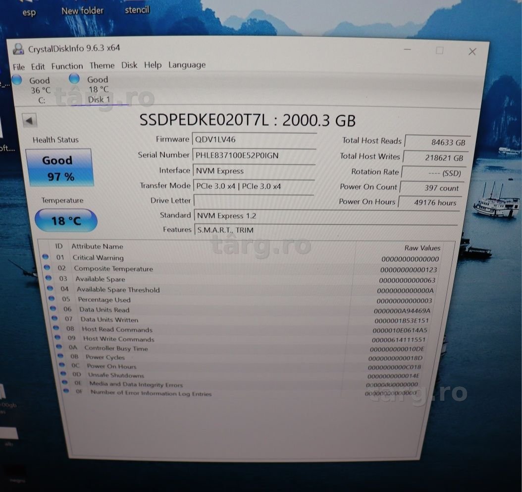Screen dimensions: 522x492
Task: Click raw value 0000000A94469A
Action: 402,310
